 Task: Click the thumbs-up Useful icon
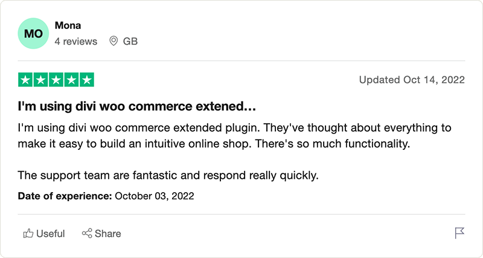28,233
